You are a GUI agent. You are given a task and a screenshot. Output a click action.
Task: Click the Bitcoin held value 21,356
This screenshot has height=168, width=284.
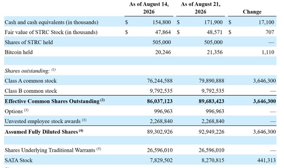(215, 52)
